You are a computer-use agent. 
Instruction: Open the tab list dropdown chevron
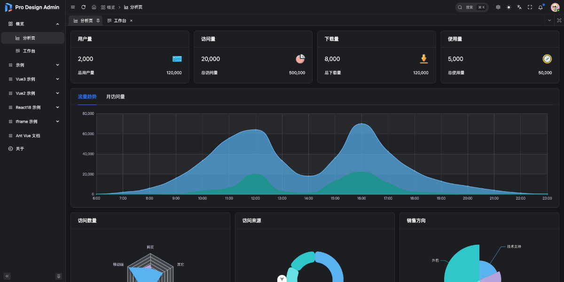549,20
